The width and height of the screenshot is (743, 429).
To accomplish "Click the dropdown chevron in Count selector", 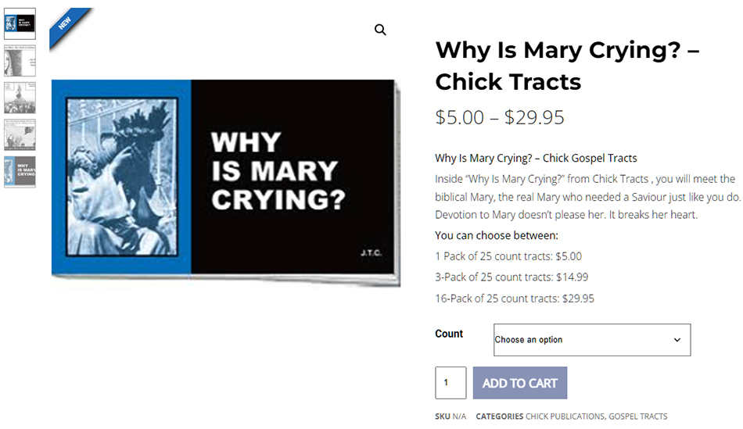I will click(x=677, y=340).
